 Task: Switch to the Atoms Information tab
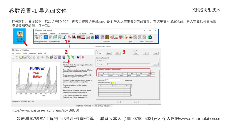pyautogui.click(x=116, y=70)
